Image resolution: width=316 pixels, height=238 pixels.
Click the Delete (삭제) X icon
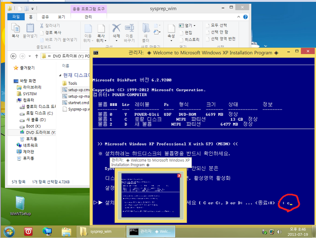117,28
